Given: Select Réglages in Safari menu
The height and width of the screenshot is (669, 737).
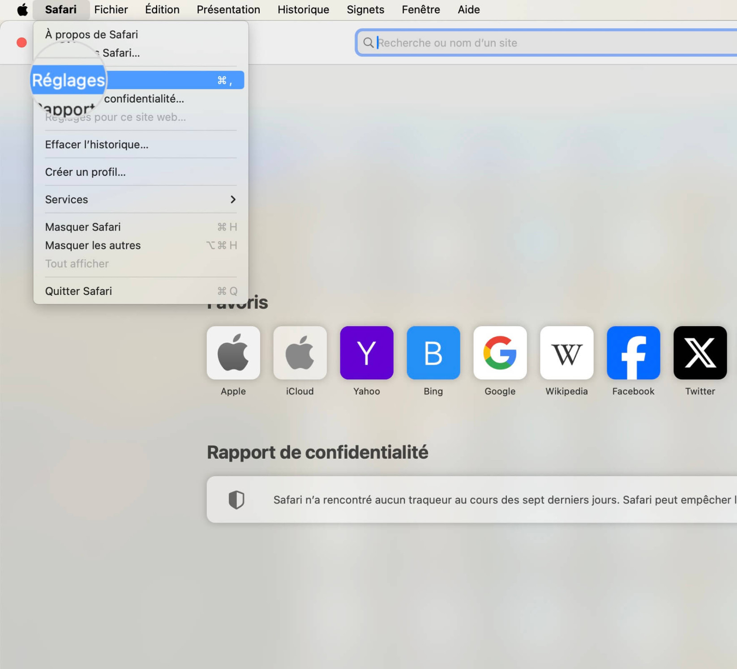Looking at the screenshot, I should point(139,80).
